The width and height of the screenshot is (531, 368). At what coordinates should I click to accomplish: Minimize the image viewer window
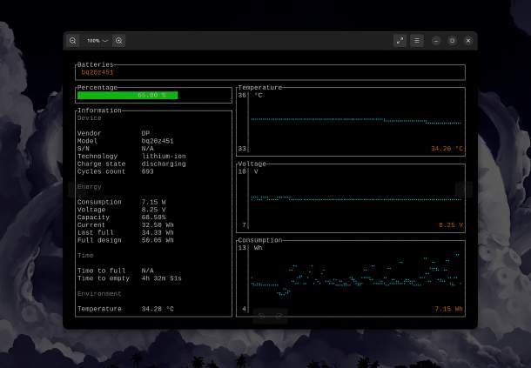point(436,41)
